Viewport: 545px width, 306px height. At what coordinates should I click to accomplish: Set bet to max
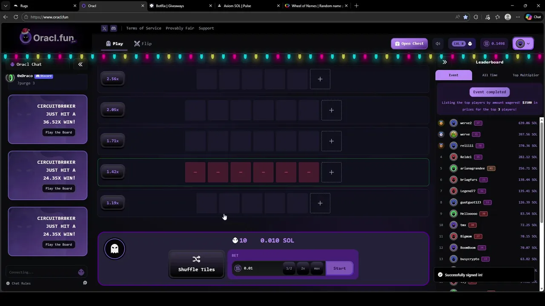pyautogui.click(x=317, y=269)
